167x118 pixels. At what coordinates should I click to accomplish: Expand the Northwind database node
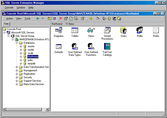[x=21, y=57]
